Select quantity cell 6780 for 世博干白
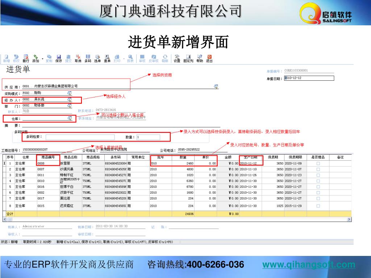The height and width of the screenshot is (278, 371). pyautogui.click(x=183, y=187)
